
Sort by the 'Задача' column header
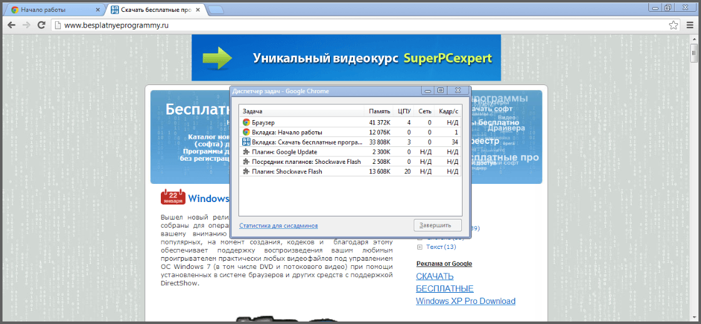point(302,111)
